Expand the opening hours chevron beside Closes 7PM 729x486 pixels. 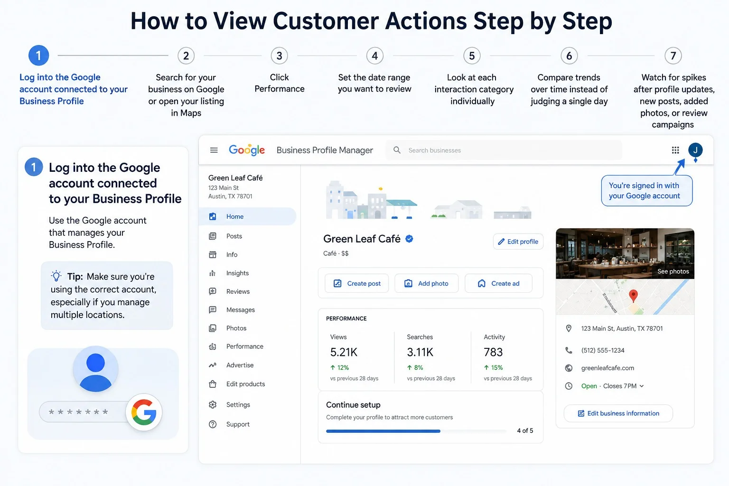pos(642,386)
